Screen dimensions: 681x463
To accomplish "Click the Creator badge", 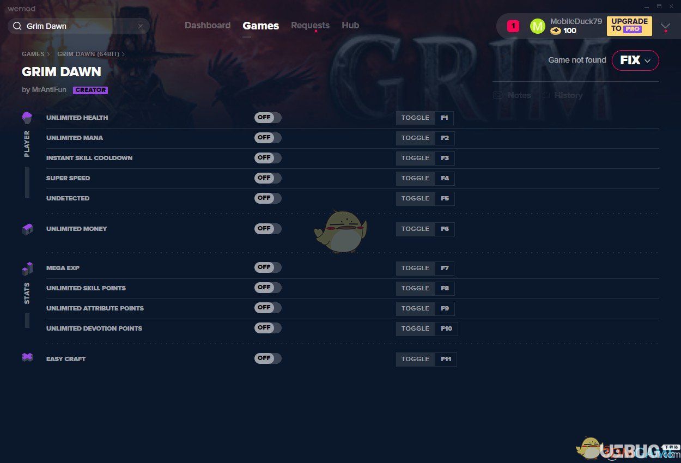I will [x=90, y=90].
